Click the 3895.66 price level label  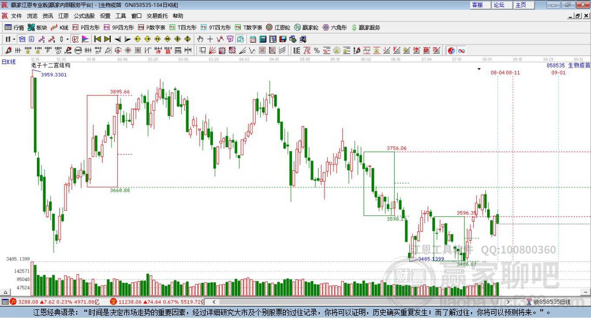120,92
